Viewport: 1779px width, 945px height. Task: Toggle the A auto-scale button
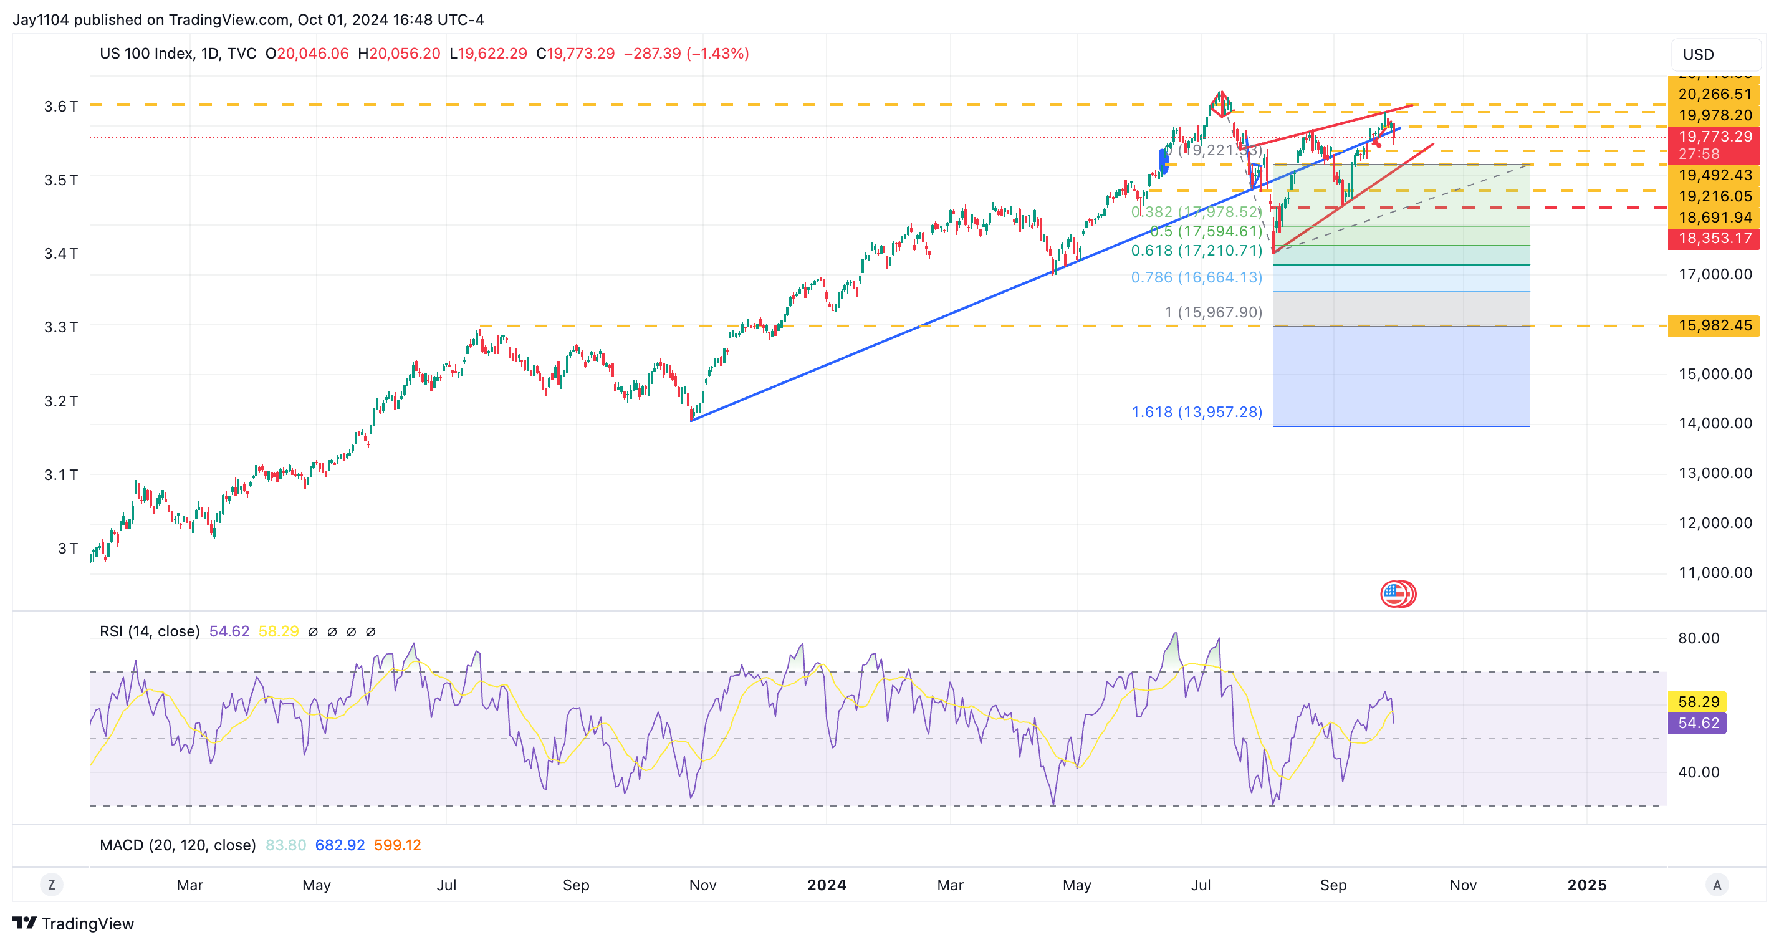click(x=1717, y=884)
